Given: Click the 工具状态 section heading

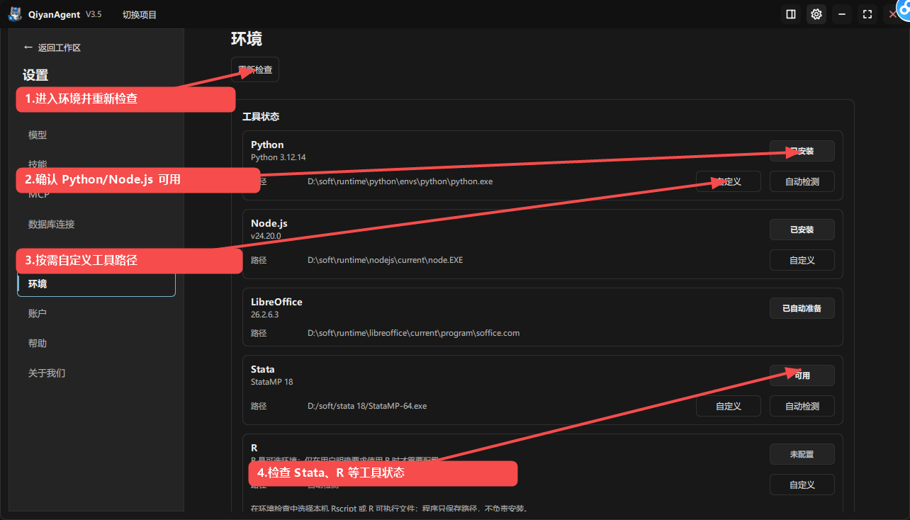Looking at the screenshot, I should coord(261,116).
